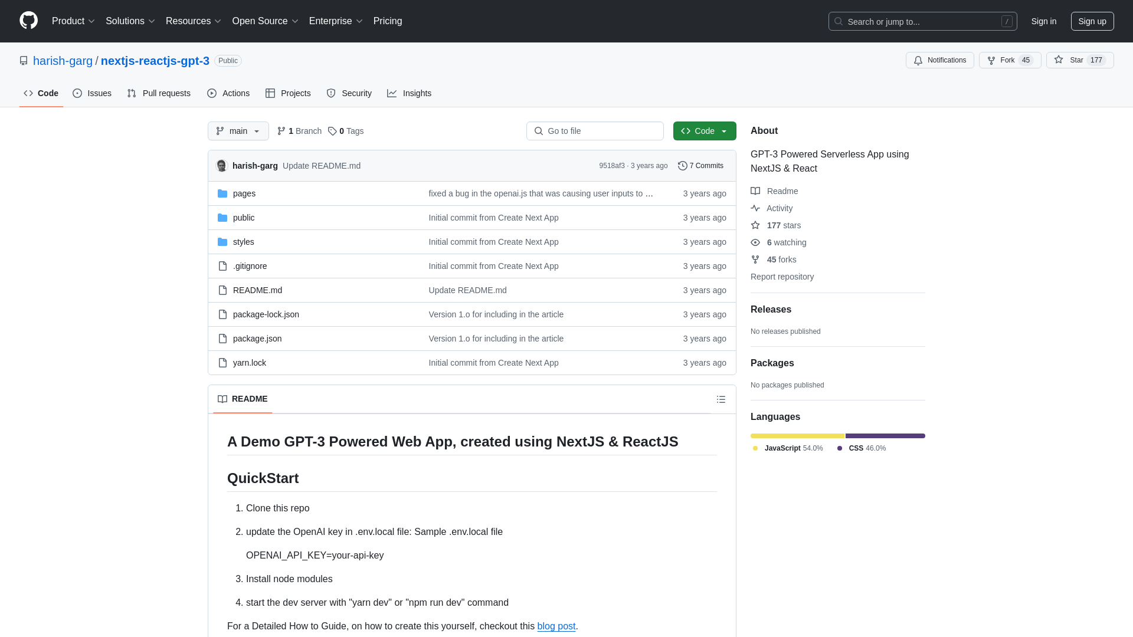The width and height of the screenshot is (1133, 637).
Task: Open the blog post link in README
Action: (556, 626)
